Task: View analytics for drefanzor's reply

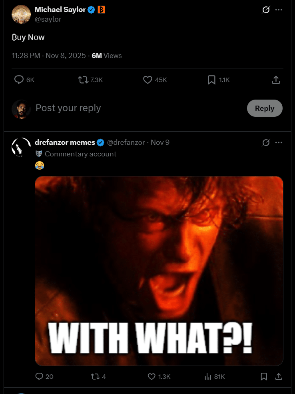Action: 208,376
